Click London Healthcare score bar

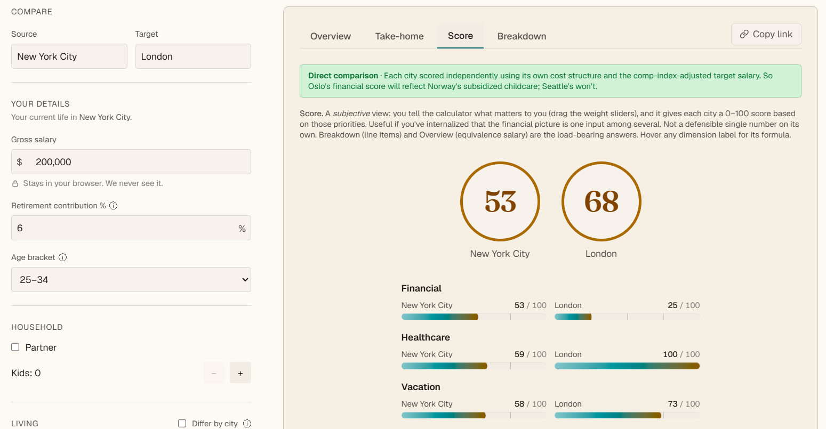coord(627,366)
